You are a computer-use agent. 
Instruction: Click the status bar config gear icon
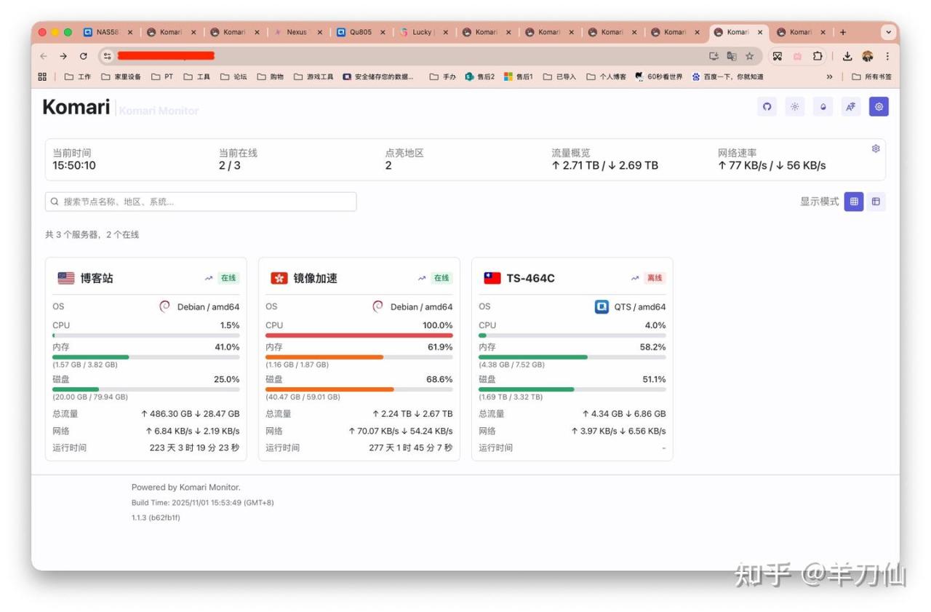click(x=876, y=148)
